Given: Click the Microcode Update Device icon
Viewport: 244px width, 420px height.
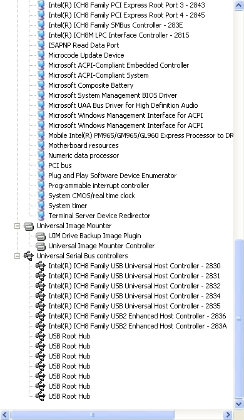Looking at the screenshot, I should [41, 55].
